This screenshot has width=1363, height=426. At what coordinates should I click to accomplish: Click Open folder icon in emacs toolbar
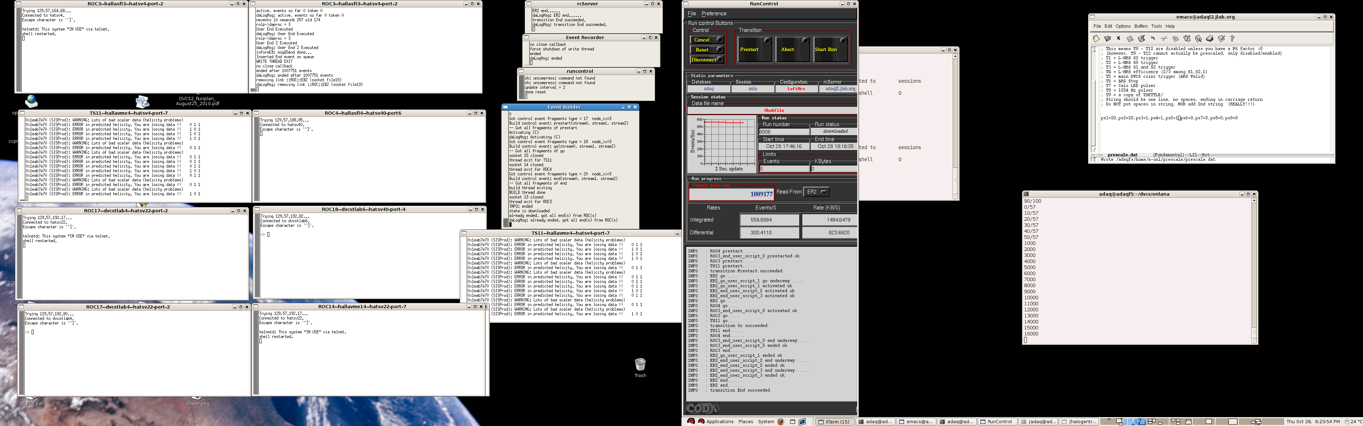point(1107,39)
